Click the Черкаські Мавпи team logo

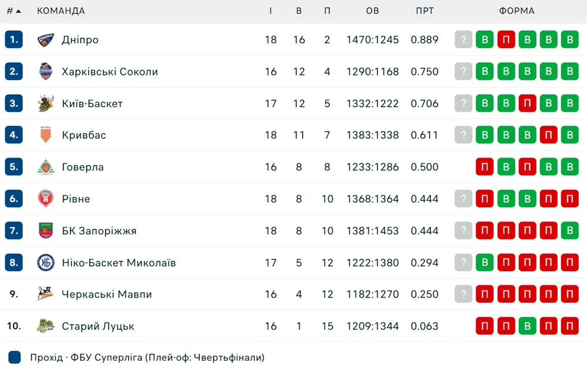46,294
